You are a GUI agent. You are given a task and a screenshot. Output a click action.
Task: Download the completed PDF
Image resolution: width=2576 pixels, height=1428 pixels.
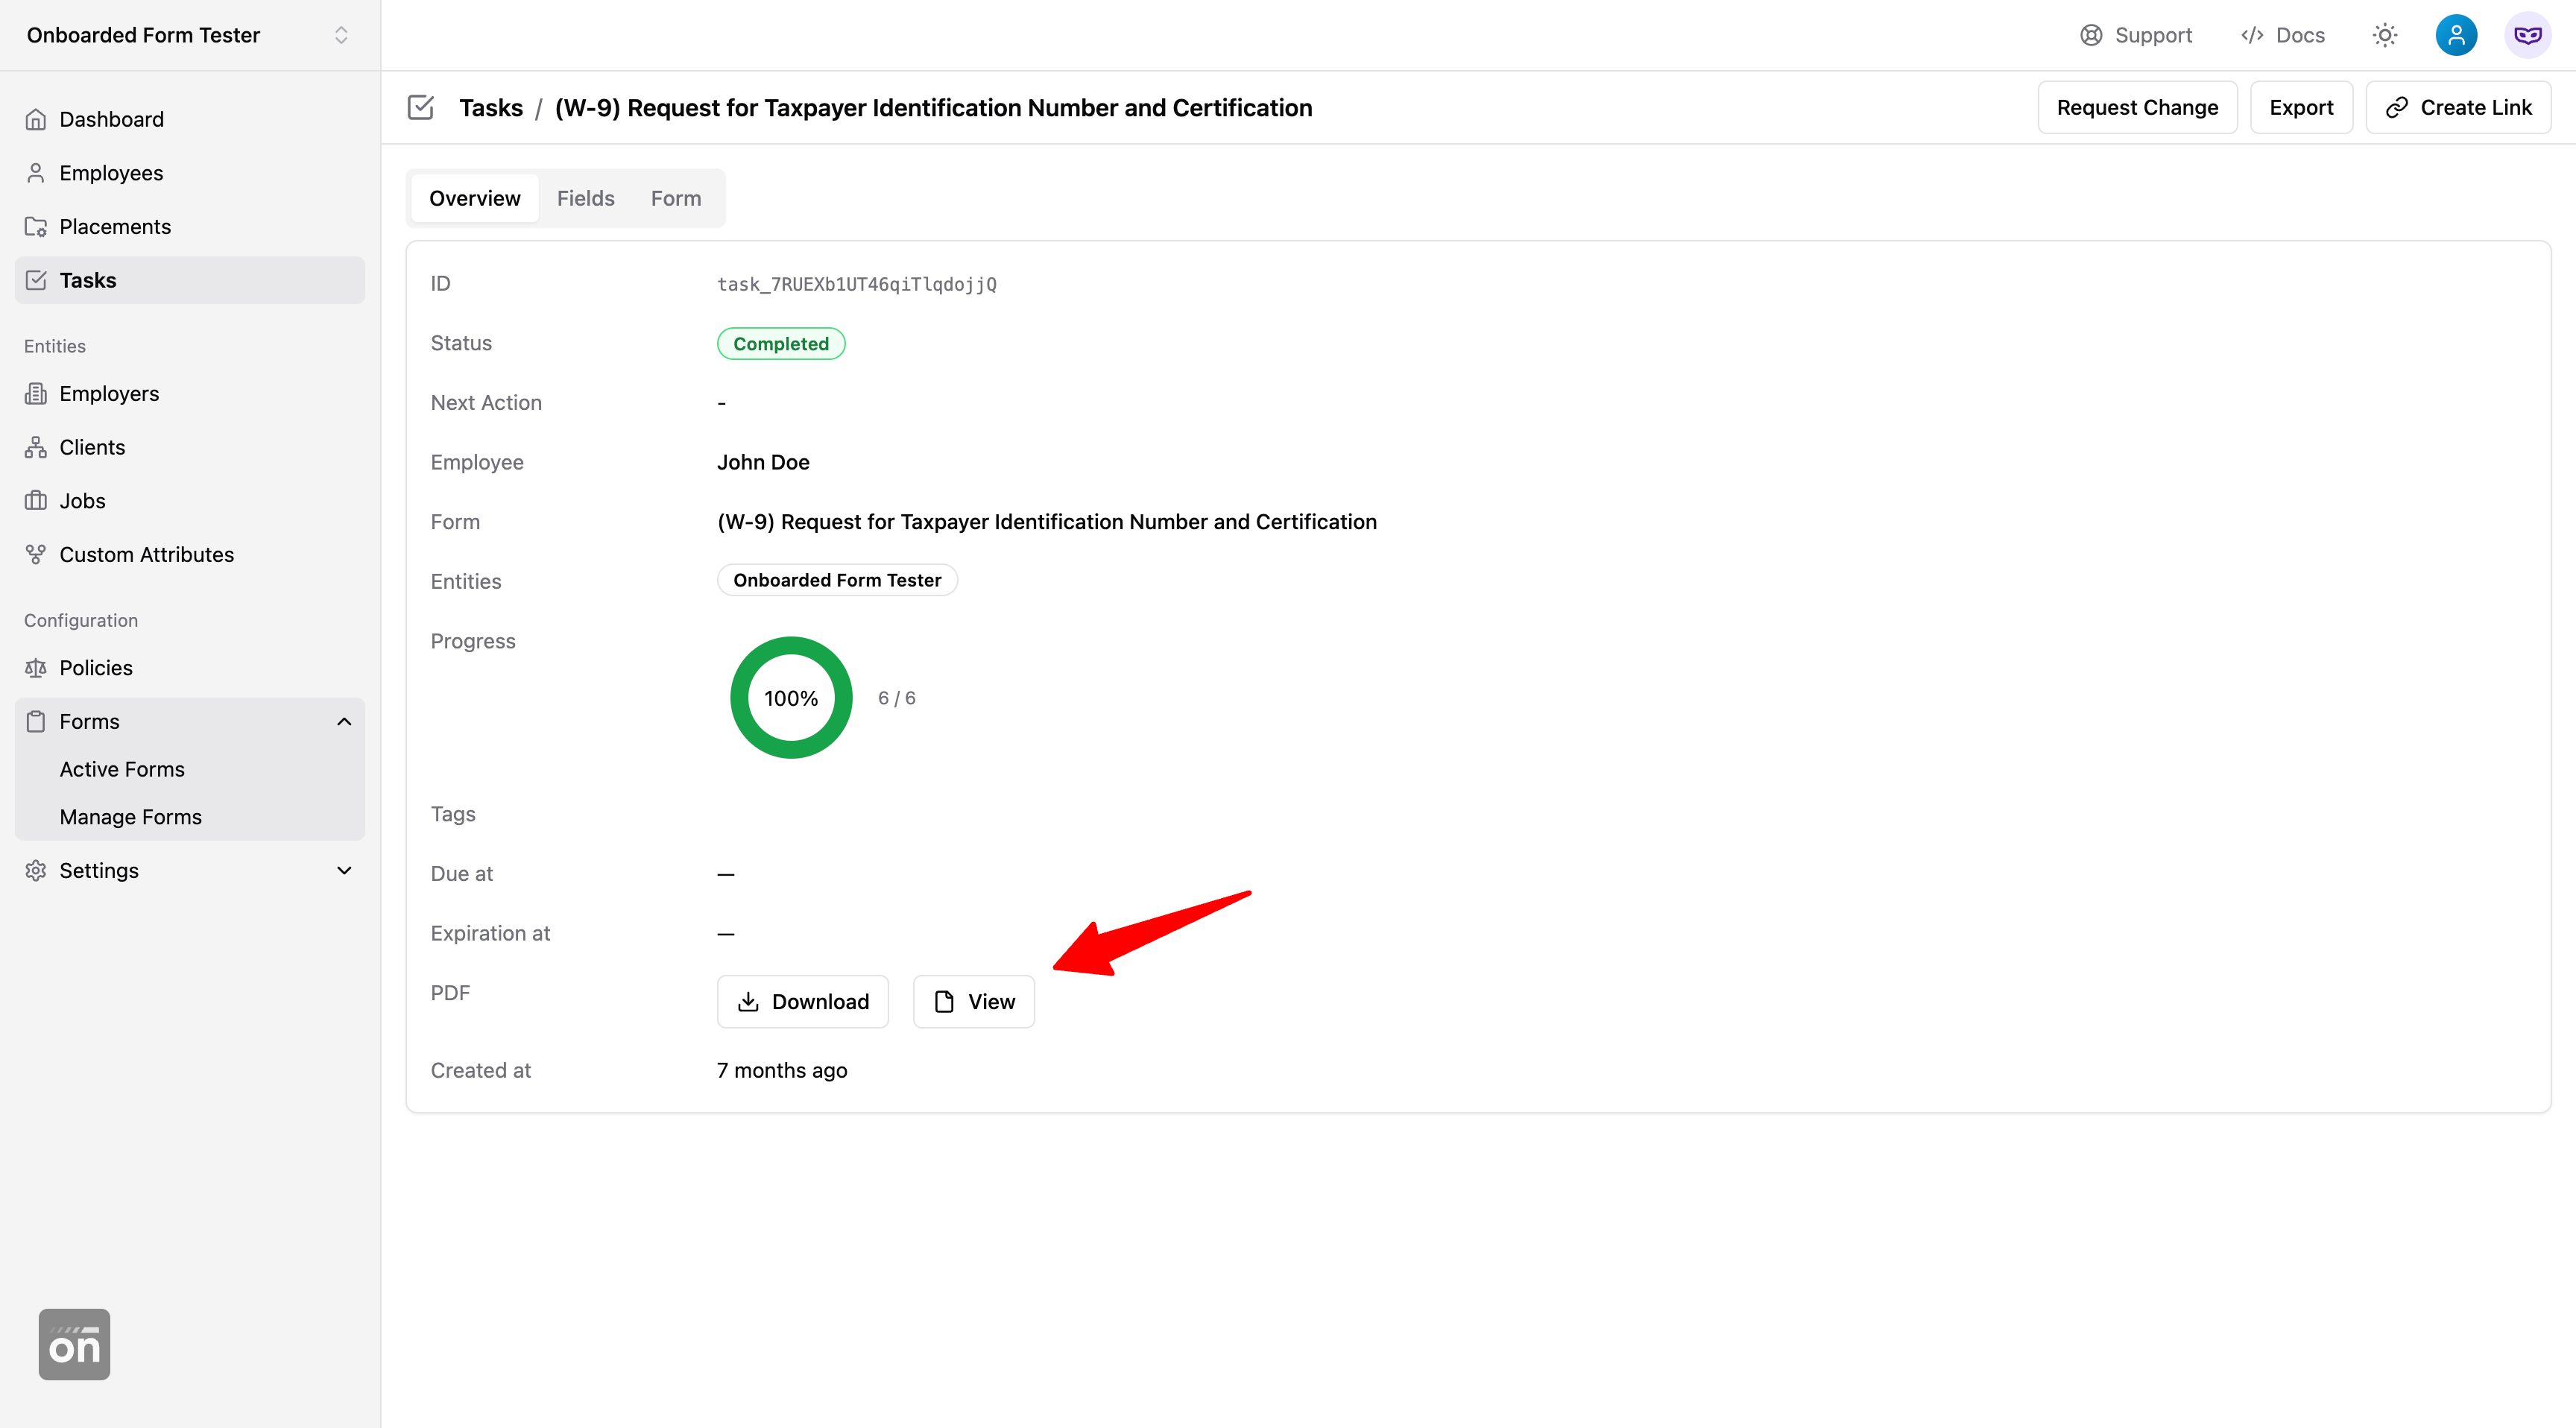(802, 1002)
